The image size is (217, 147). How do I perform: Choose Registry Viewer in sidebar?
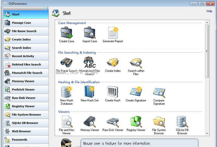(x=26, y=106)
